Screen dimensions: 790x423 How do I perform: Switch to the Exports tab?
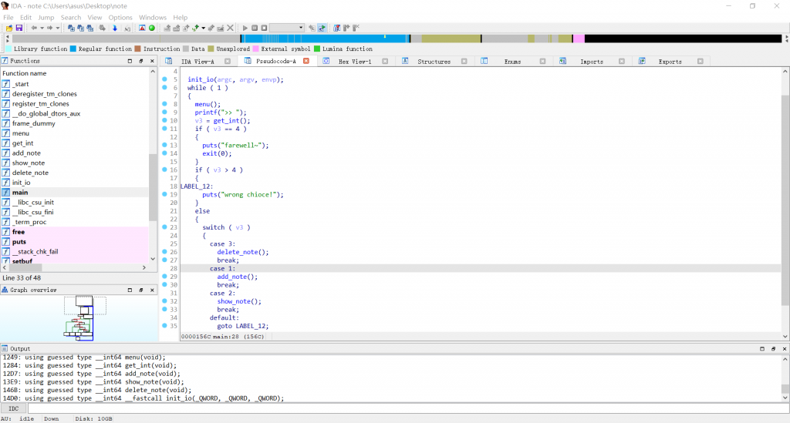[x=670, y=62]
